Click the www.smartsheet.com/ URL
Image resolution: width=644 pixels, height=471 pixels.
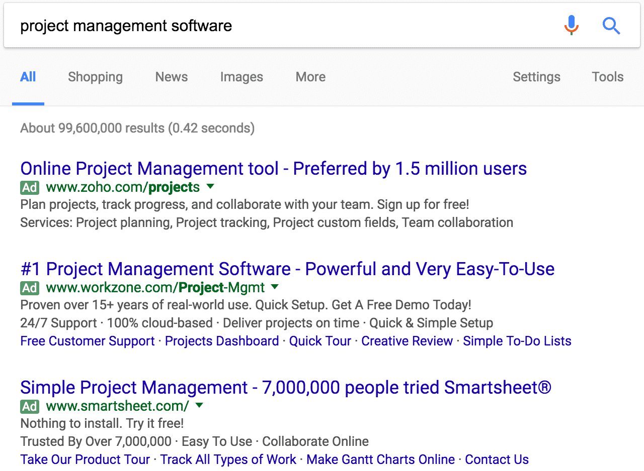pyautogui.click(x=117, y=406)
